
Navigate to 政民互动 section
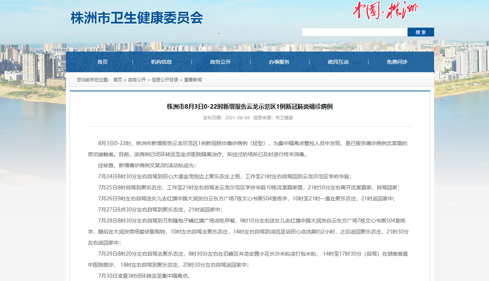[x=338, y=62]
